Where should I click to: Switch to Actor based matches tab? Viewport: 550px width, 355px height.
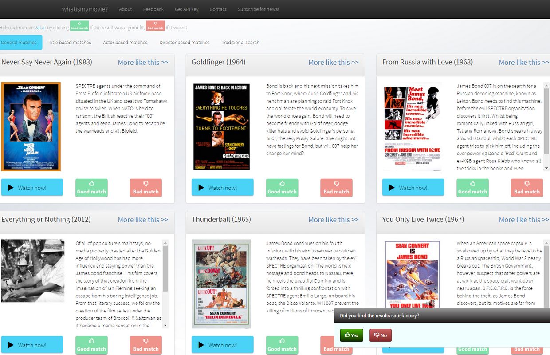125,43
